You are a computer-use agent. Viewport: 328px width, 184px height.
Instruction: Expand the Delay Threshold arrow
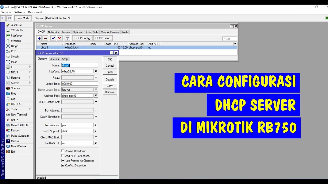[96, 117]
